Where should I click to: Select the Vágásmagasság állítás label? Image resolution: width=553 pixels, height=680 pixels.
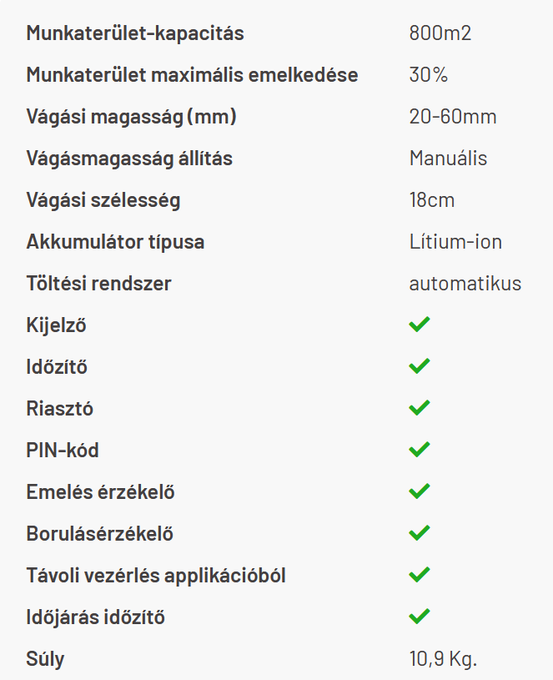[x=129, y=159]
